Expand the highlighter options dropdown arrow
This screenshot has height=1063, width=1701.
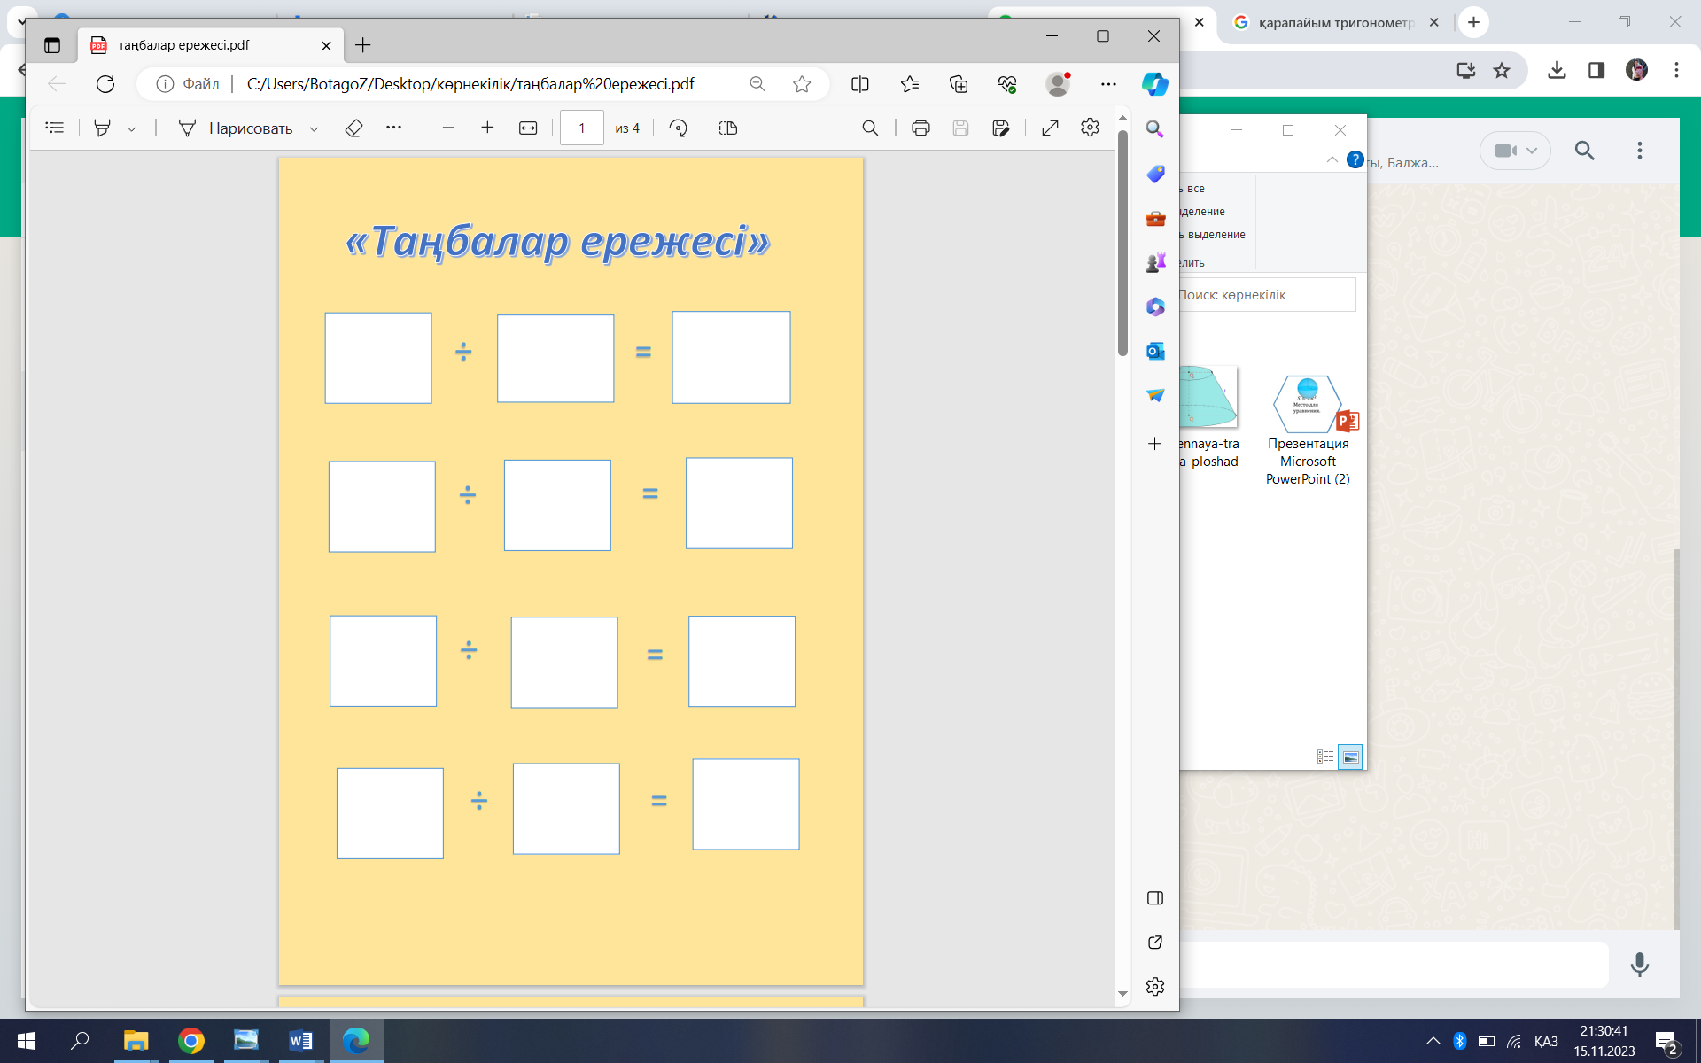point(131,129)
